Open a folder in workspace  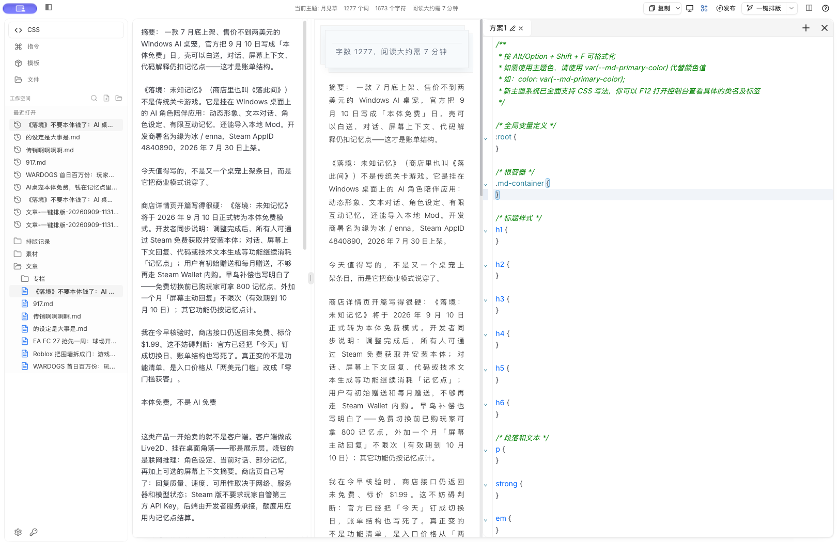coord(119,98)
